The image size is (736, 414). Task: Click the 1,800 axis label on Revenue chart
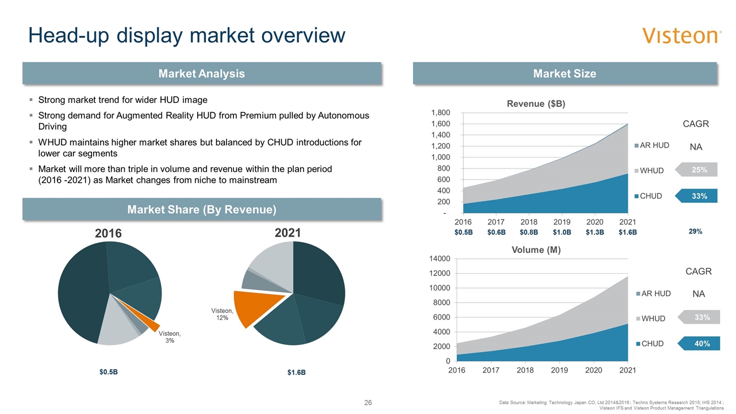point(440,113)
